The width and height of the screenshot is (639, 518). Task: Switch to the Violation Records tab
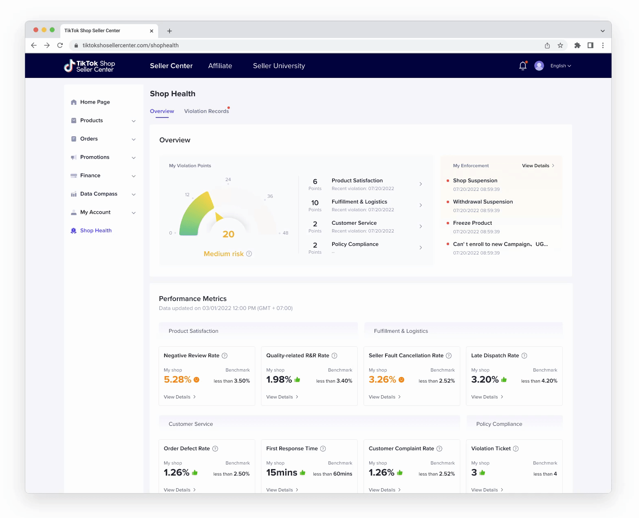(x=206, y=111)
